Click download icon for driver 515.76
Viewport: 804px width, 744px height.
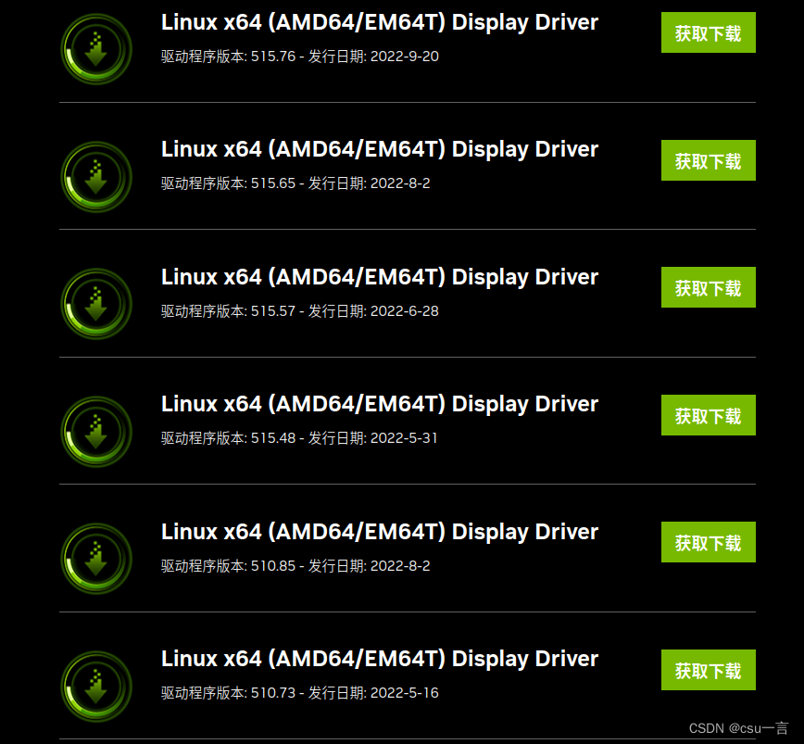coord(96,49)
